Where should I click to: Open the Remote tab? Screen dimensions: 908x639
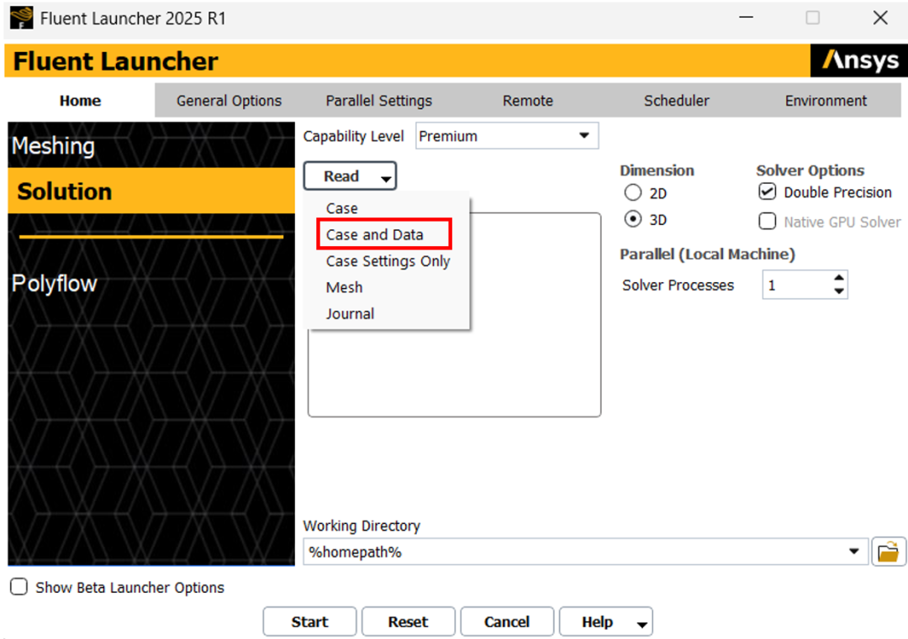527,101
